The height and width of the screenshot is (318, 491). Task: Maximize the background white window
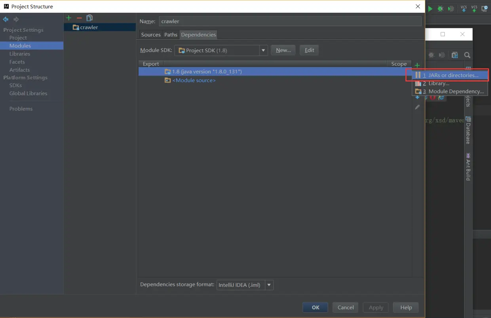(x=443, y=34)
